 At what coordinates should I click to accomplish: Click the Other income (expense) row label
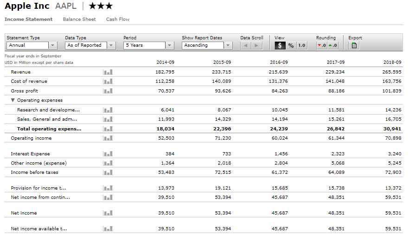pyautogui.click(x=38, y=163)
